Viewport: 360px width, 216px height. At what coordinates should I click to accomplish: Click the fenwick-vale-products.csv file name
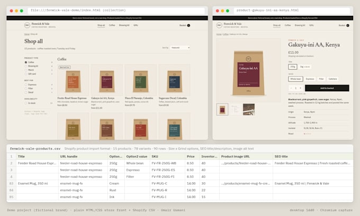click(35, 148)
